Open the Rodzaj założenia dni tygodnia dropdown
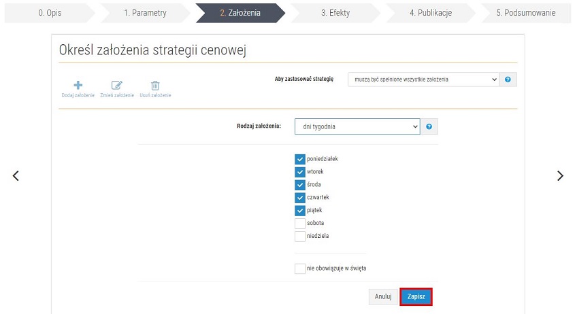Screen dimensions: 575x314 pos(357,127)
